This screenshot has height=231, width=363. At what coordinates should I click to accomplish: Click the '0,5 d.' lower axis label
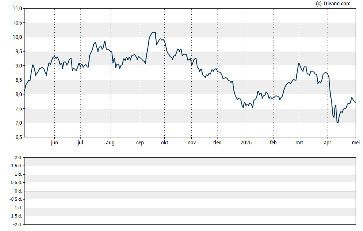17,183
